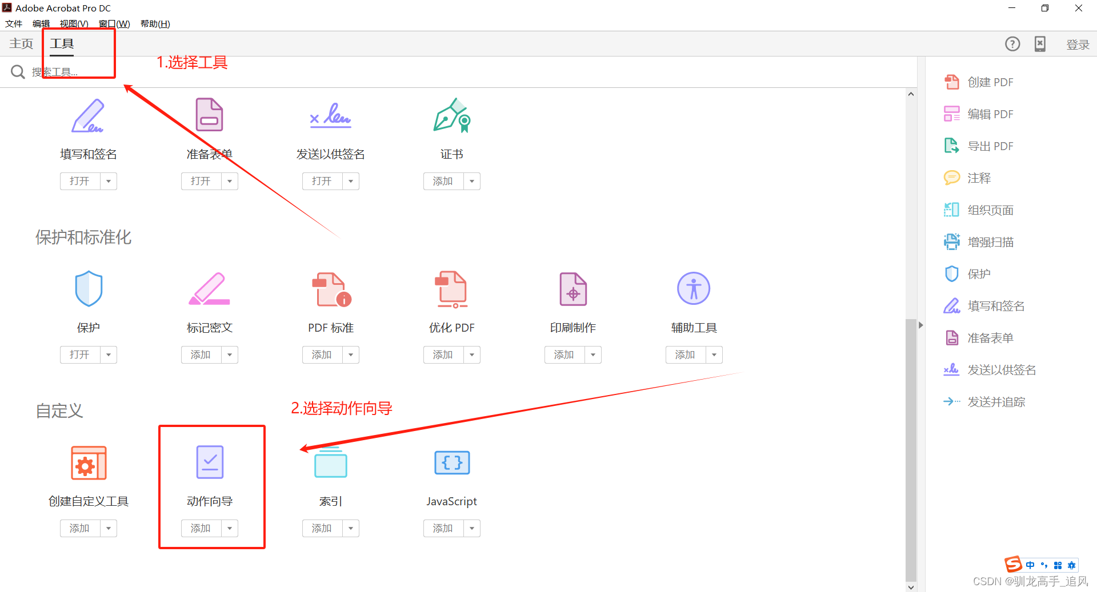Open the JavaScript tool icon
The width and height of the screenshot is (1097, 592).
click(x=452, y=462)
